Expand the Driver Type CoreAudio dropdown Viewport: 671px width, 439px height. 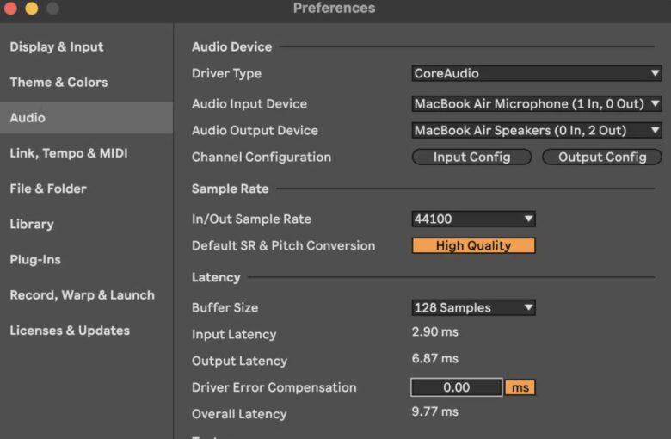[x=537, y=74]
